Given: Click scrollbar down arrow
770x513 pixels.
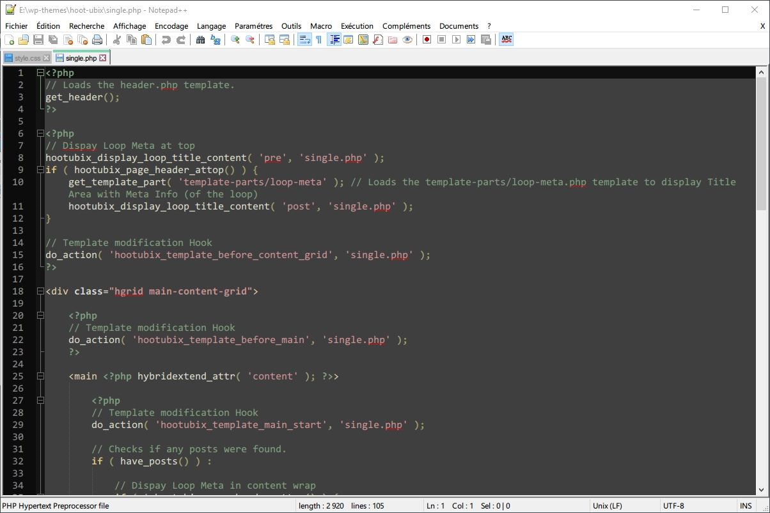Looking at the screenshot, I should point(761,491).
